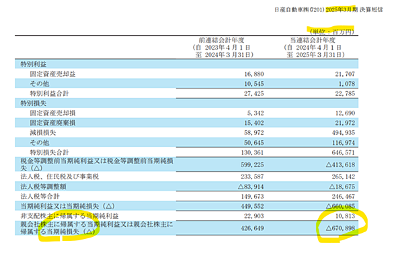Viewport: 394px width, 253px height.
Task: Click the value 5,342
Action: click(255, 113)
